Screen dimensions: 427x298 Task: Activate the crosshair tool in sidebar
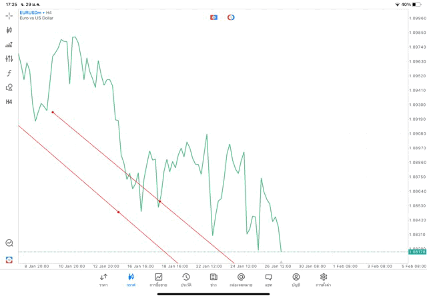[x=9, y=15]
